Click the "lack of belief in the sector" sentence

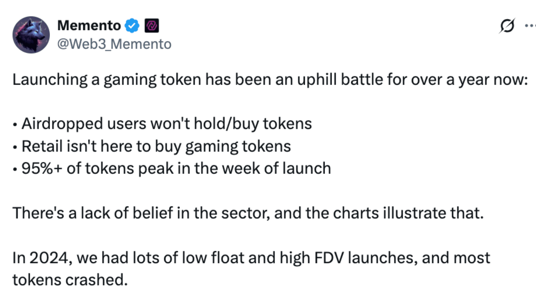(x=248, y=213)
